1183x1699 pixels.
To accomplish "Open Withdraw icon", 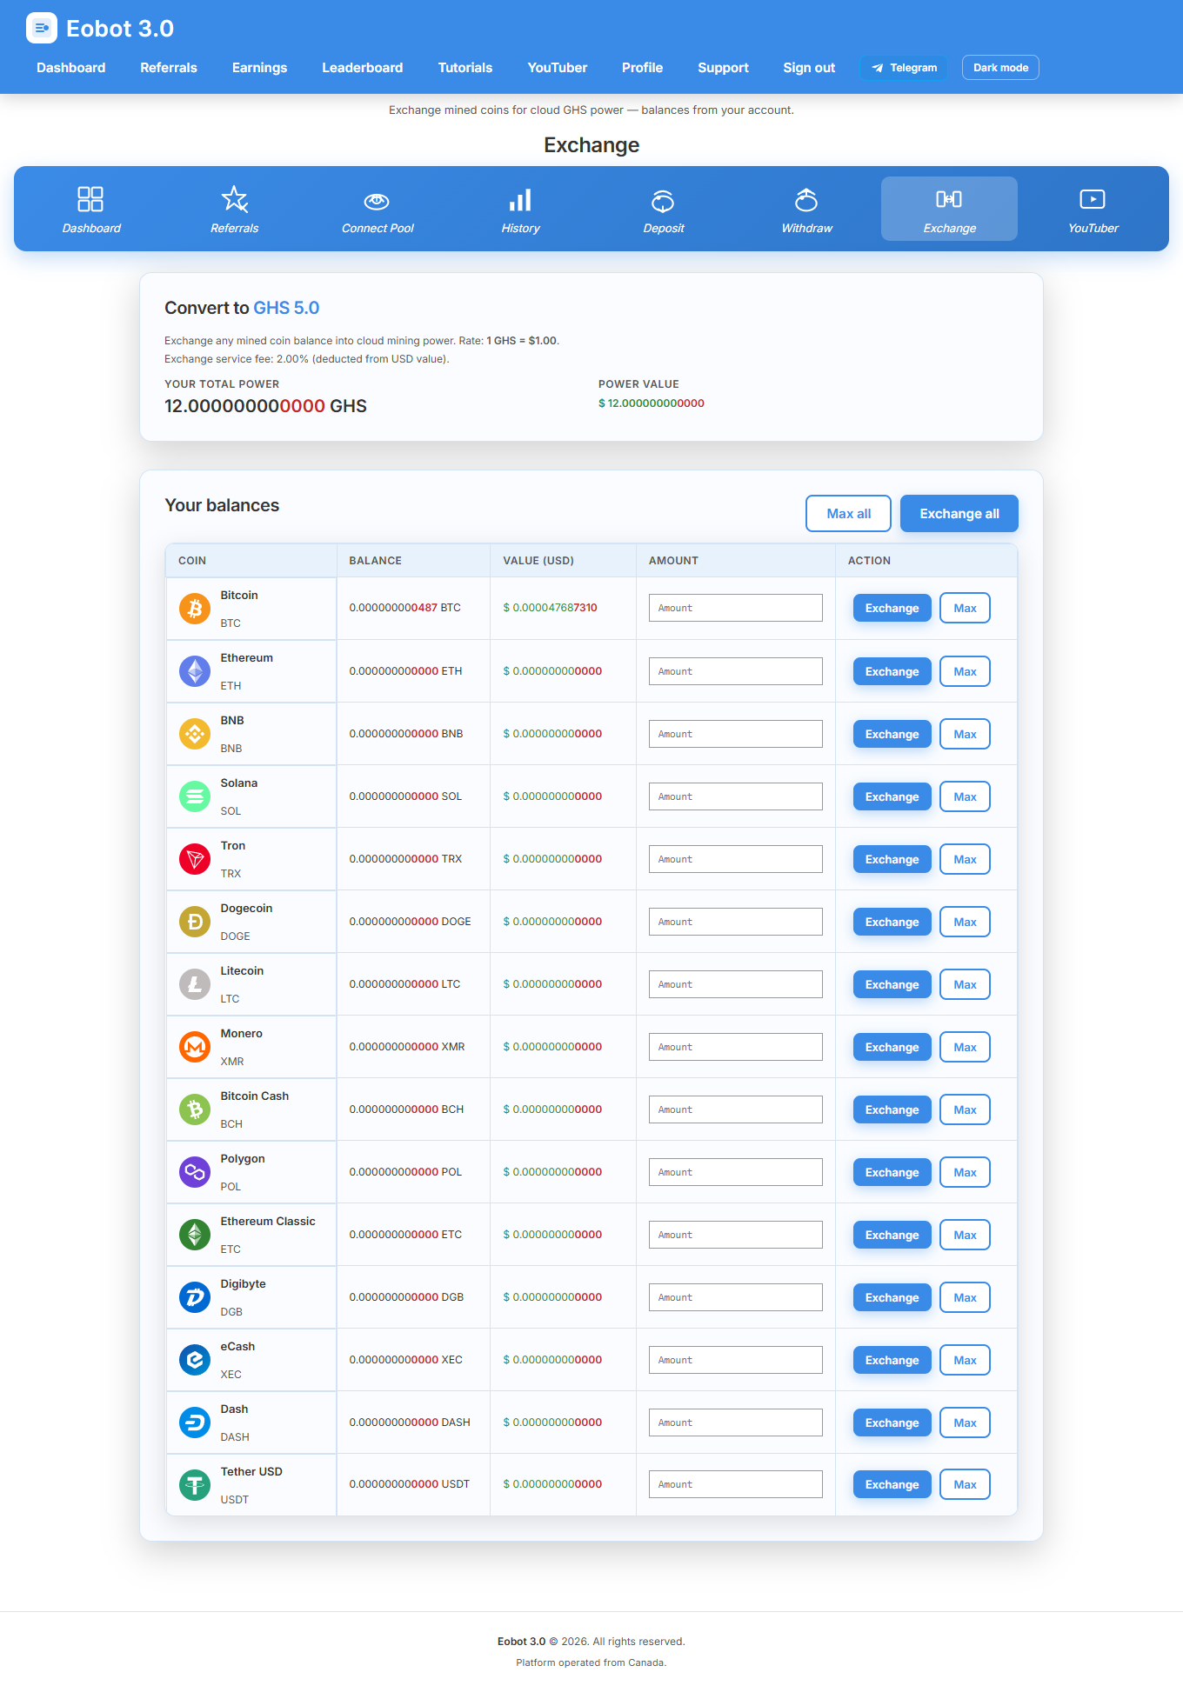I will (806, 199).
